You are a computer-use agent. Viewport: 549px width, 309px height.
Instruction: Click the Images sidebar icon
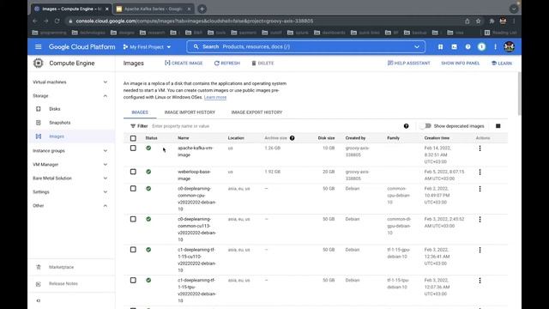[38, 136]
